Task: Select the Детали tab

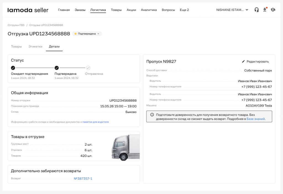Action: coord(54,46)
